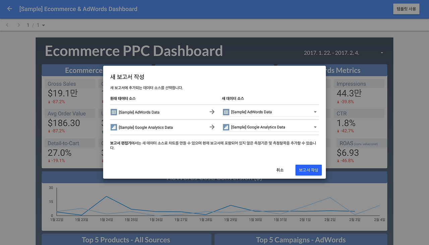Click the 새 데이터 소스 column header

(x=233, y=98)
